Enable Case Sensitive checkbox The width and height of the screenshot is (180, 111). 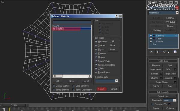click(x=73, y=86)
